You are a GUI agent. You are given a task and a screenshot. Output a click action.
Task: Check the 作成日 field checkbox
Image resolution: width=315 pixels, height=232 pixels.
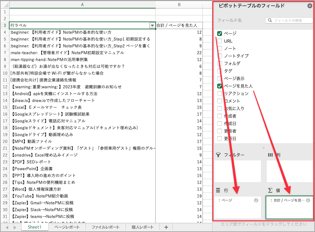(220, 124)
